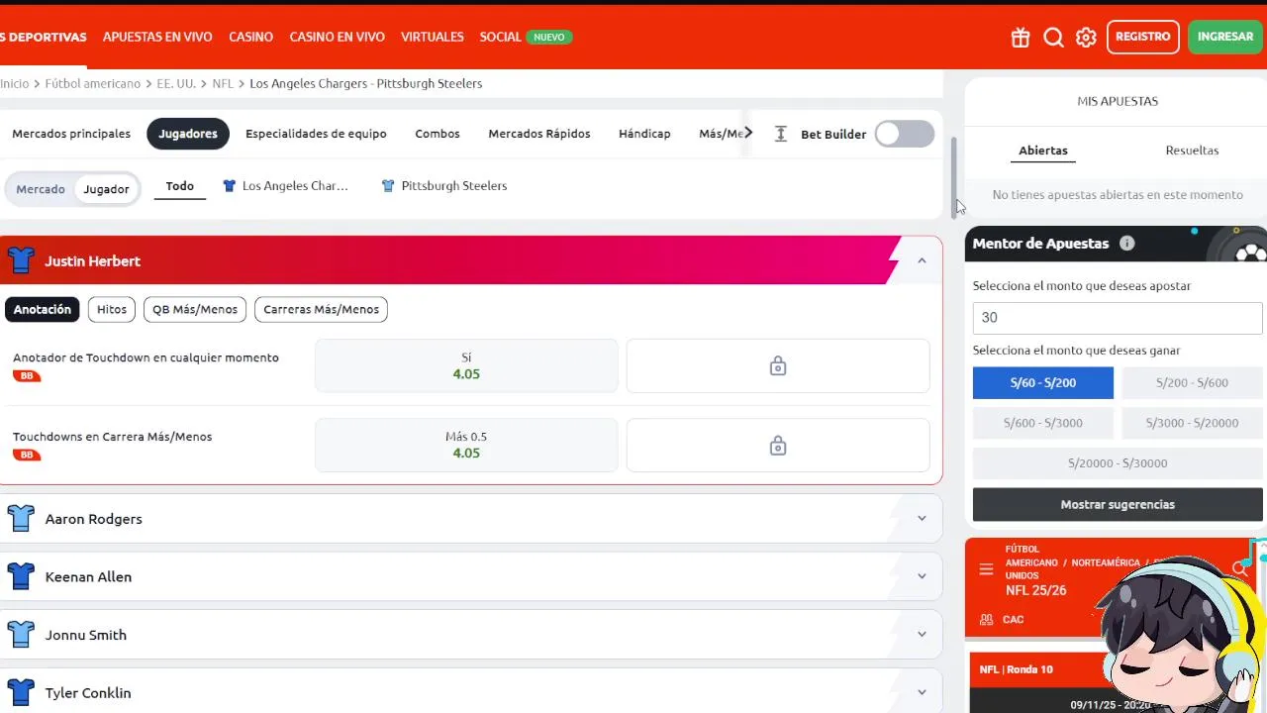Open Apuestas en Vivo in top menu

pos(157,37)
